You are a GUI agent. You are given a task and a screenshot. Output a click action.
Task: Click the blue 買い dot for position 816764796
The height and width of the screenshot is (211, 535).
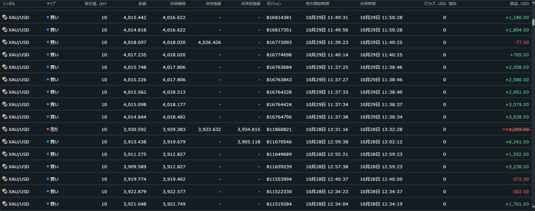click(48, 117)
